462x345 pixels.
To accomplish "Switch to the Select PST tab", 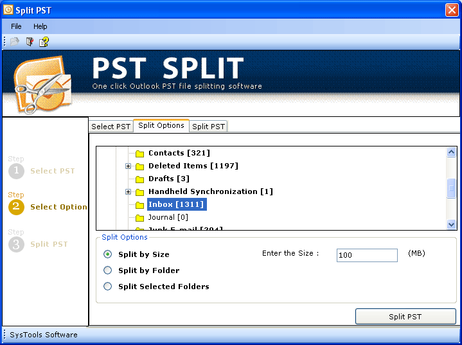I will pos(111,126).
